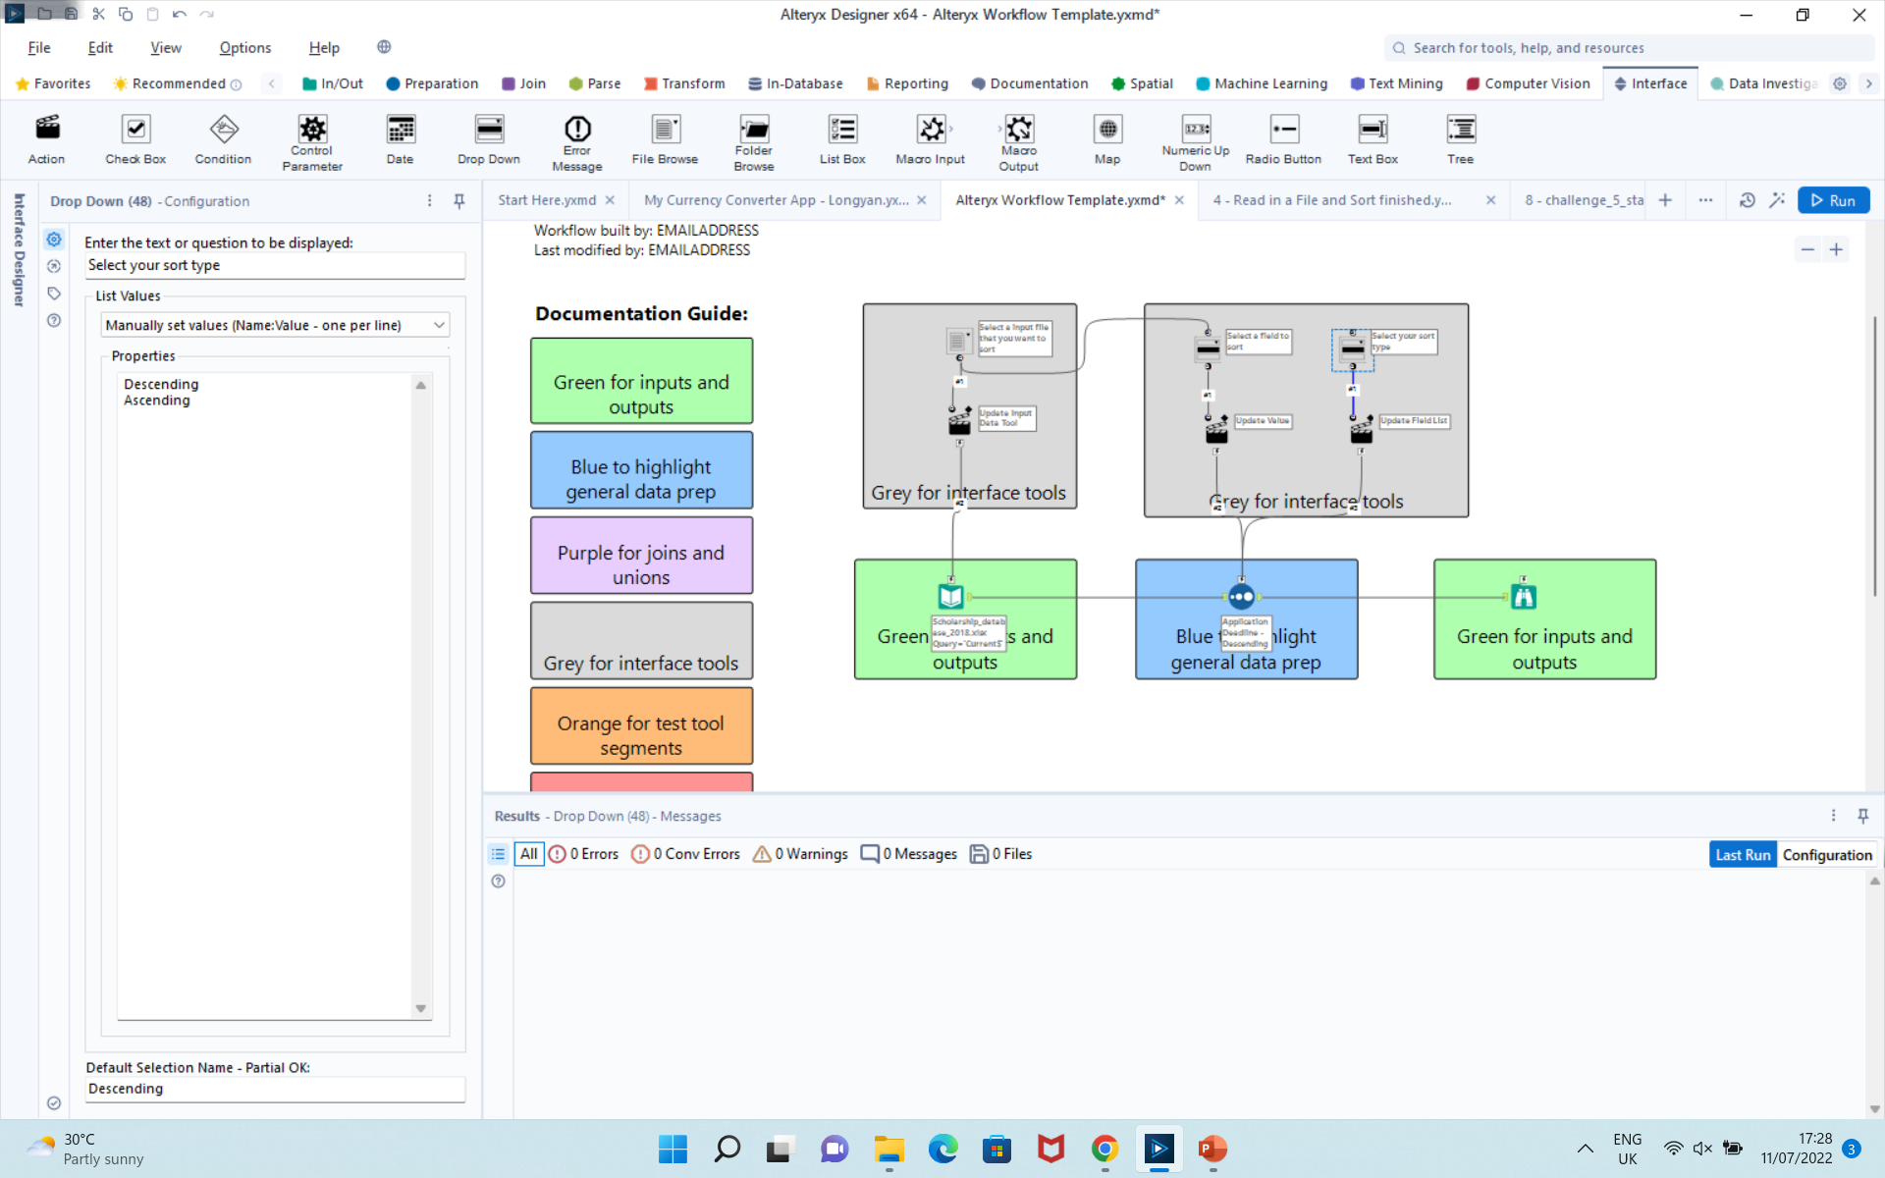Select the Macro Input tool icon
Screen dimensions: 1885x1178
click(x=931, y=129)
